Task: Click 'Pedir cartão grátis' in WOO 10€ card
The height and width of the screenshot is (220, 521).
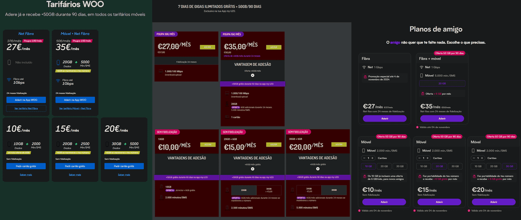Action: point(26,166)
